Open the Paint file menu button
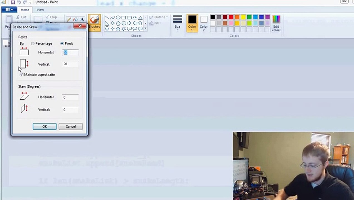 pos(9,10)
